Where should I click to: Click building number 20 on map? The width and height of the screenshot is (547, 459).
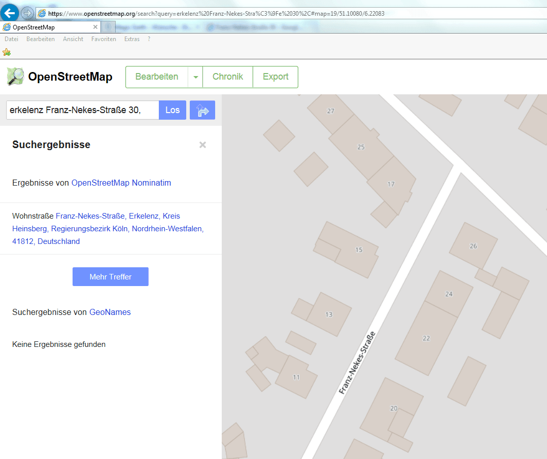pos(394,408)
